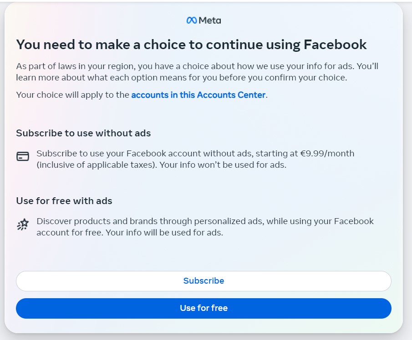412x340 pixels.
Task: Click the main heading about making a choice
Action: coord(191,45)
